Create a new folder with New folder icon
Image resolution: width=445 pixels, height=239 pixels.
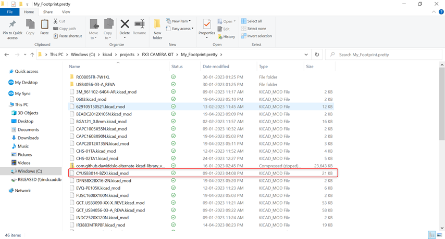tap(157, 28)
